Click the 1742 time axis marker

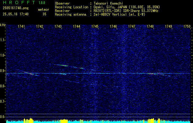pyautogui.click(x=40, y=26)
